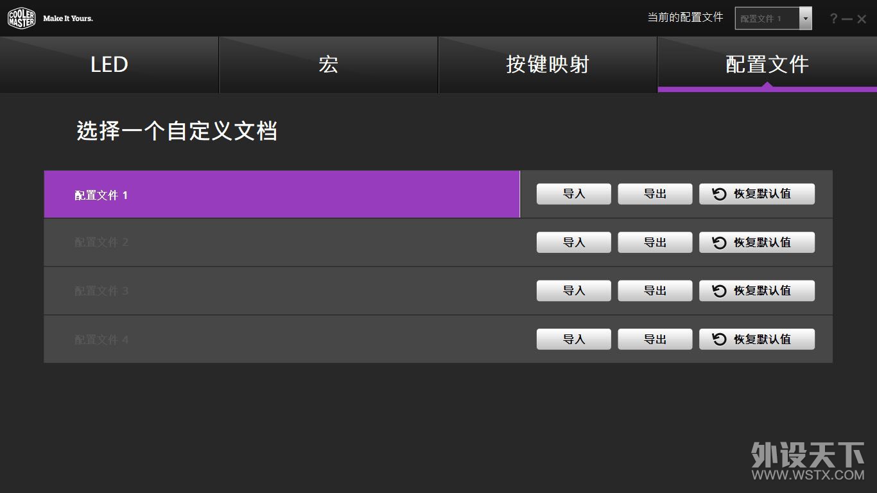Pick the 配置文件 3 row

pos(281,291)
